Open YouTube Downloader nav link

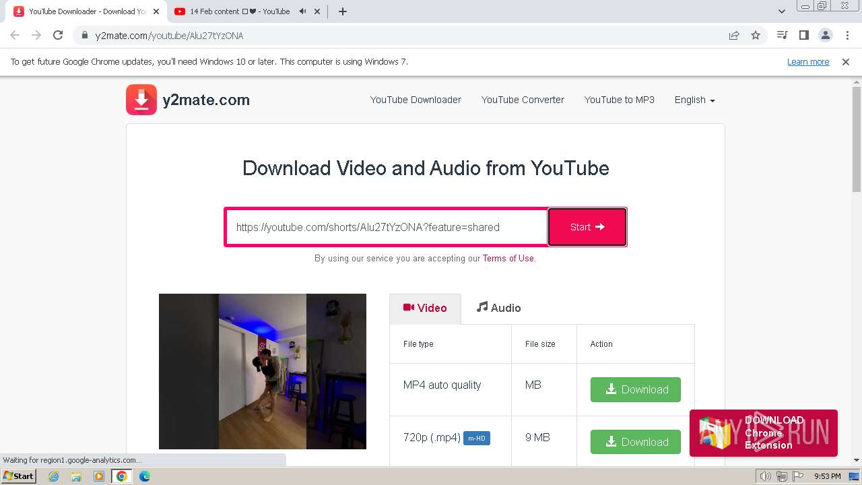(x=416, y=100)
